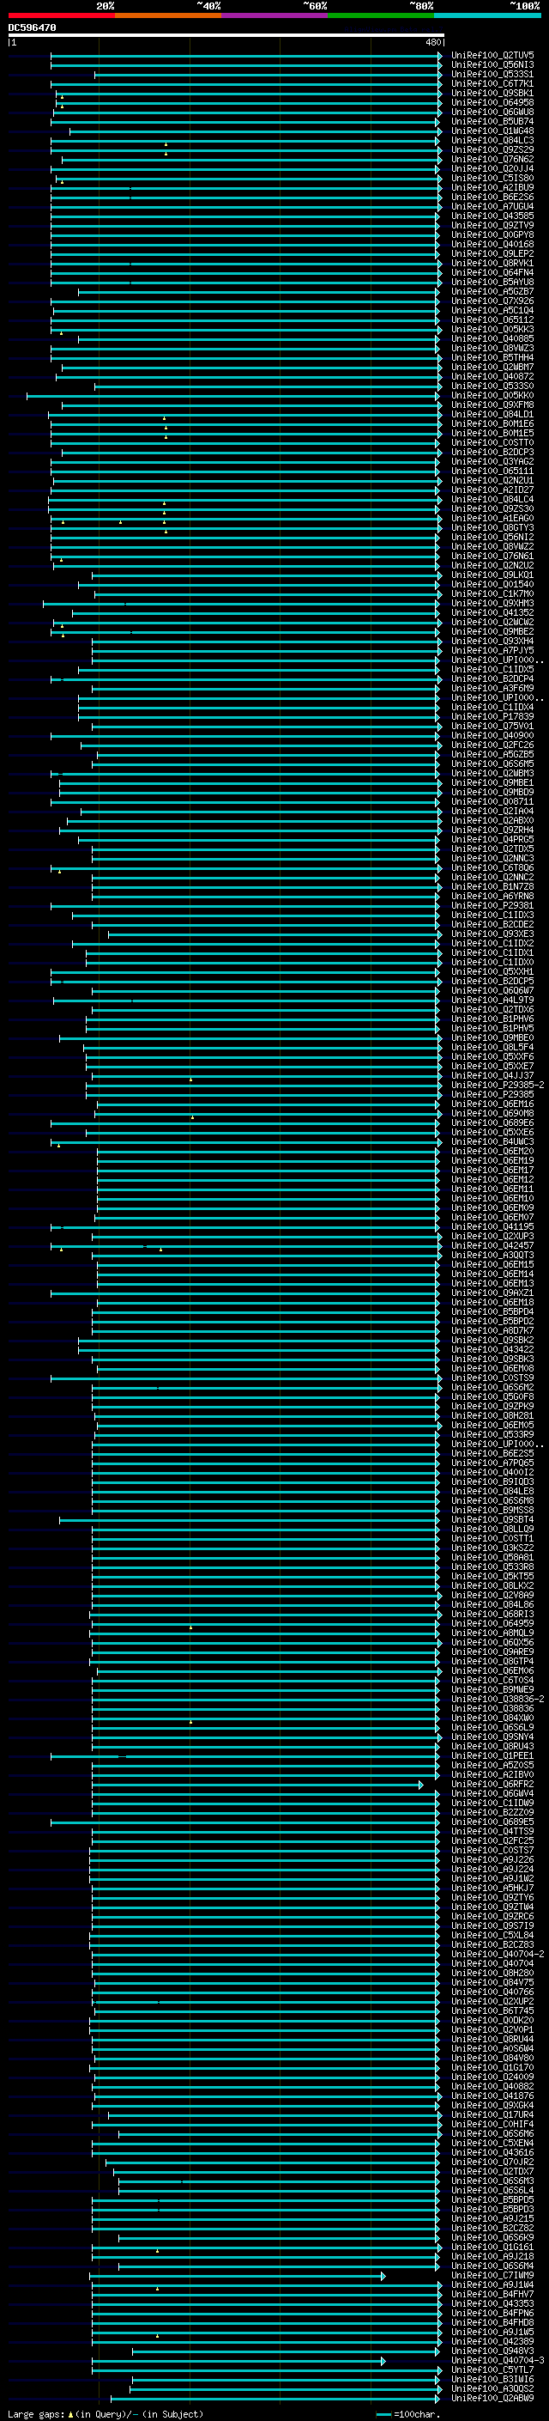549x2421 pixels.
Task: Open UniRef100_C5IS80 entry
Action: click(492, 178)
